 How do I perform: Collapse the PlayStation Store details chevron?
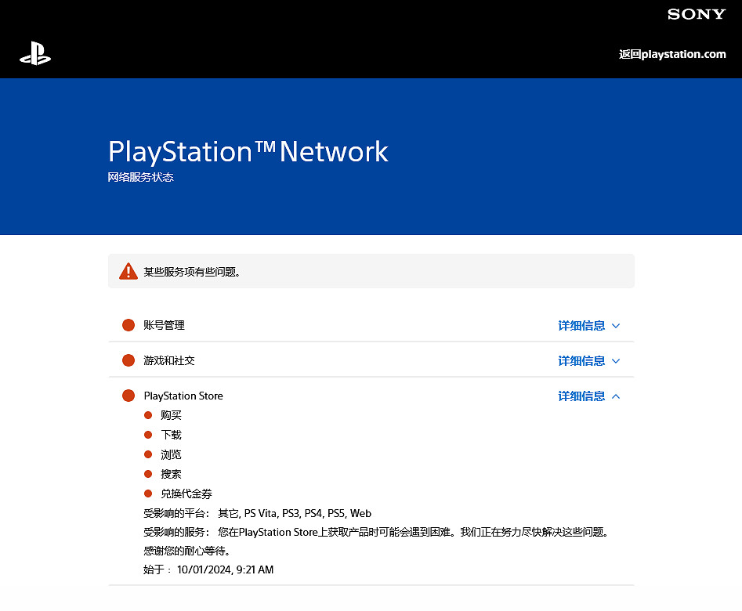click(616, 396)
